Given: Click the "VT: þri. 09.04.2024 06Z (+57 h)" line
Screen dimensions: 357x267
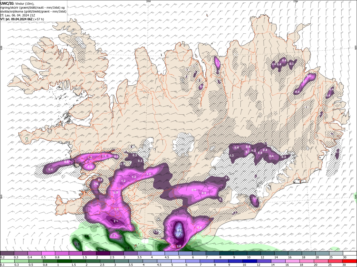Looking at the screenshot, I should pos(22,19).
